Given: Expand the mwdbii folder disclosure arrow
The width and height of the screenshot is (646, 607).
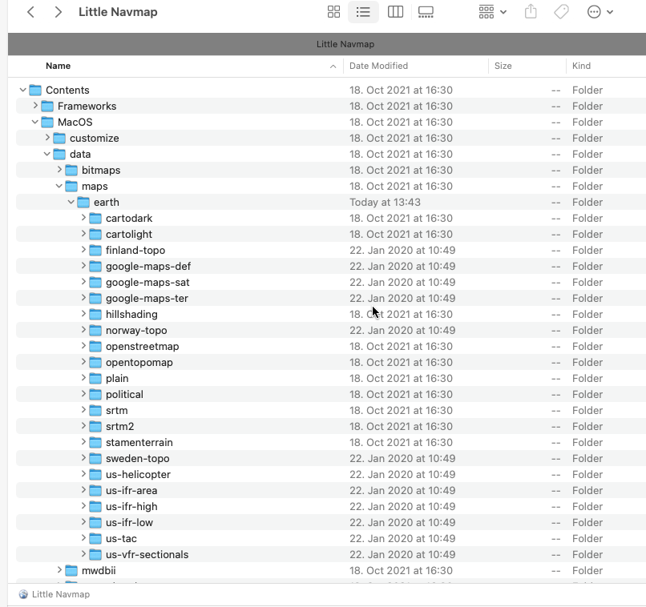Looking at the screenshot, I should [59, 570].
